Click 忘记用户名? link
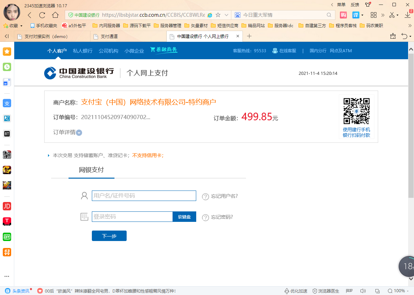 pyautogui.click(x=224, y=196)
